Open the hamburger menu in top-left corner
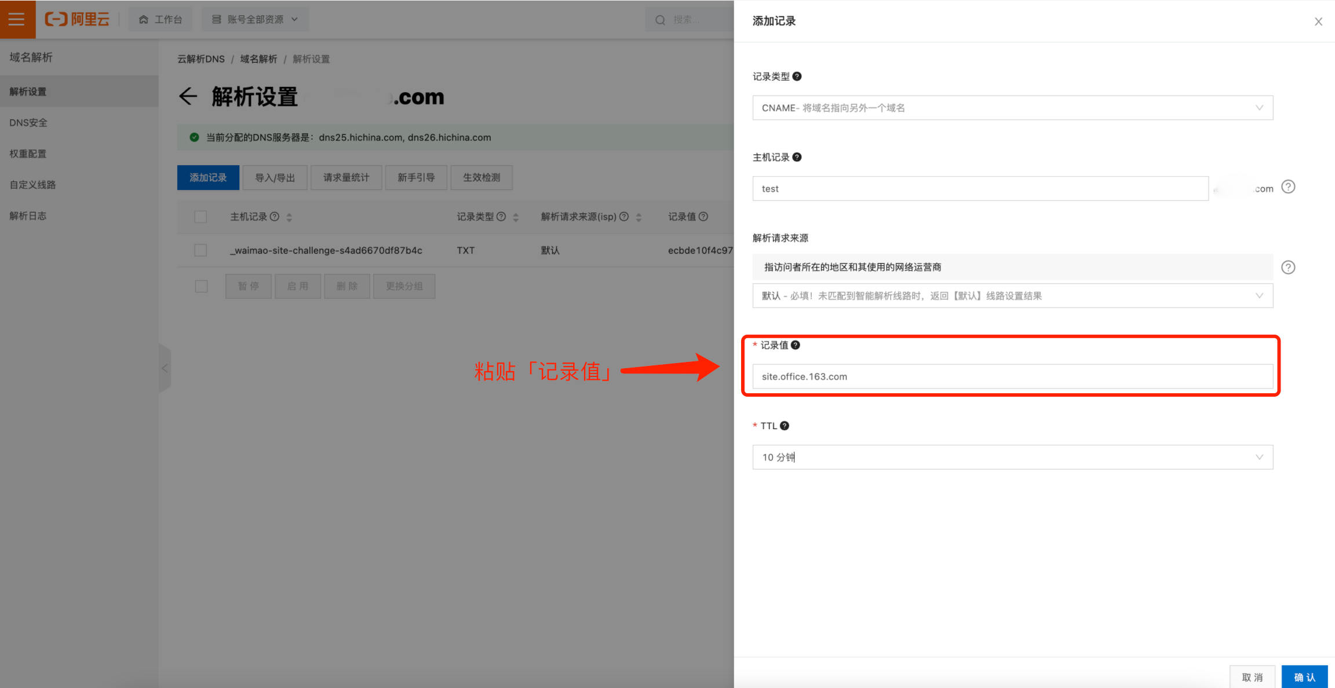Viewport: 1335px width, 688px height. (17, 19)
